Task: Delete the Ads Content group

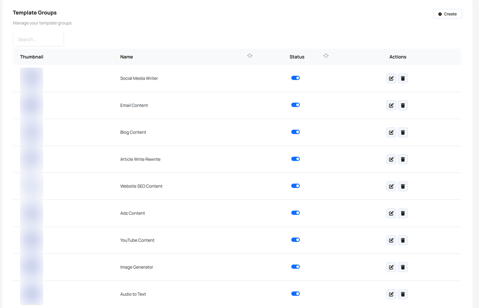Action: [x=403, y=213]
